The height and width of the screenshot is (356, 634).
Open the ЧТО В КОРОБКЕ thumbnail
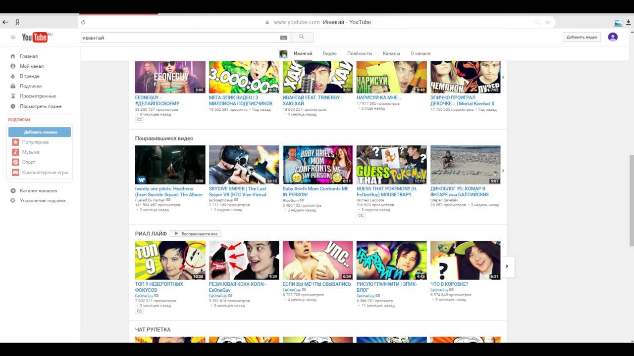point(465,260)
